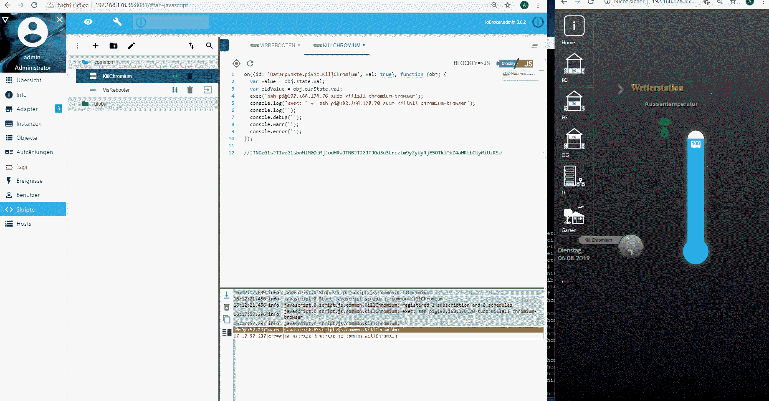This screenshot has width=769, height=401.
Task: Close the KILLCHROMIUM tab
Action: coord(364,45)
